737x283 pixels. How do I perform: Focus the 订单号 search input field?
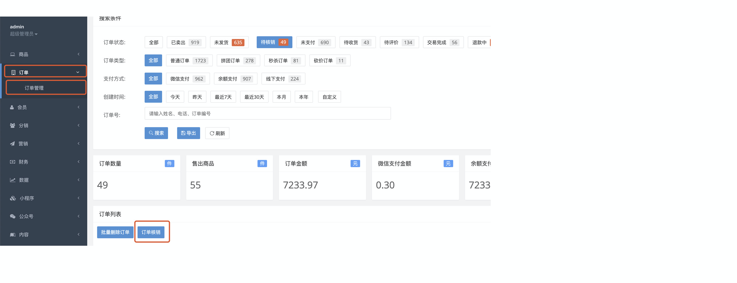pos(268,114)
